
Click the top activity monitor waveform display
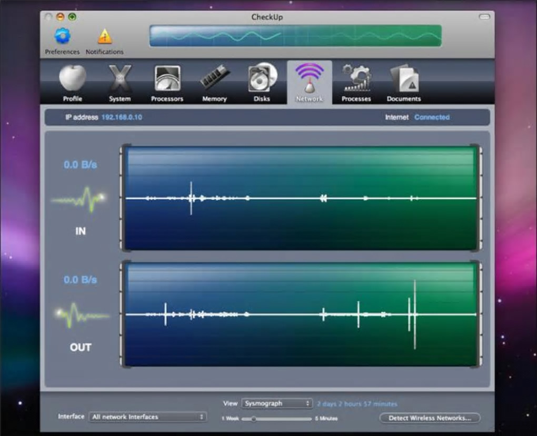295,36
